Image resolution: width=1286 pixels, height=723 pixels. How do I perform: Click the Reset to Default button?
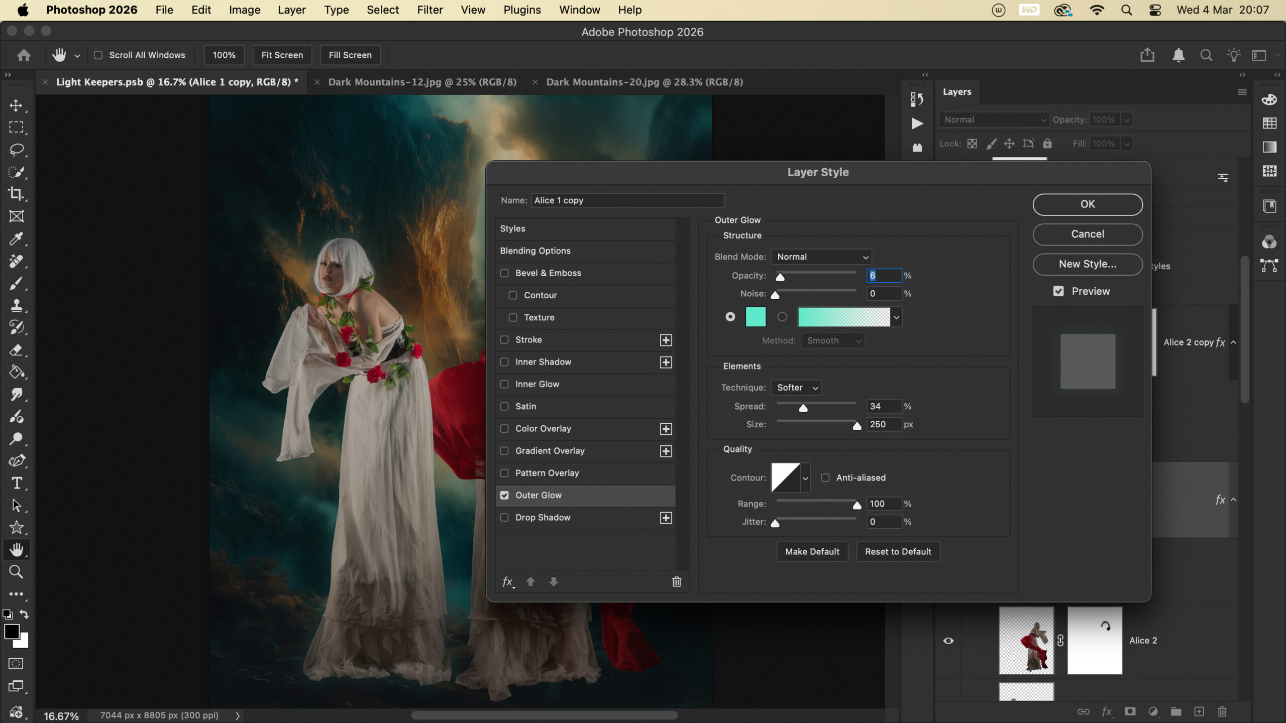click(898, 551)
